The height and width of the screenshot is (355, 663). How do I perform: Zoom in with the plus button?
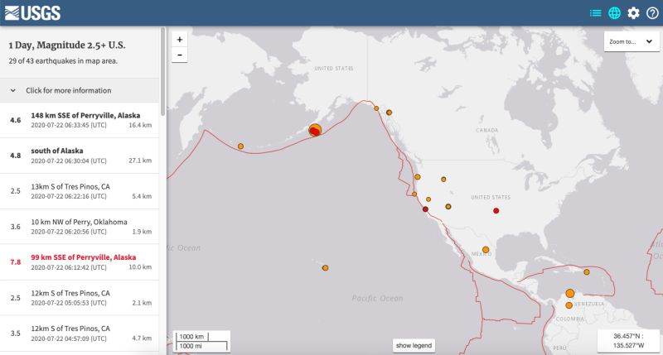coord(180,40)
